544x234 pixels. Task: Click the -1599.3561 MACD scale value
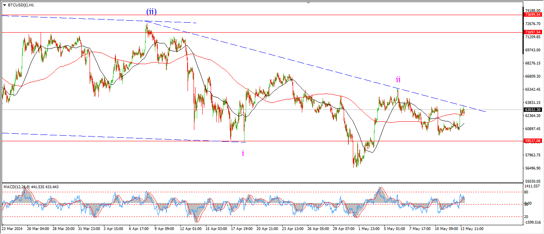(x=532, y=222)
